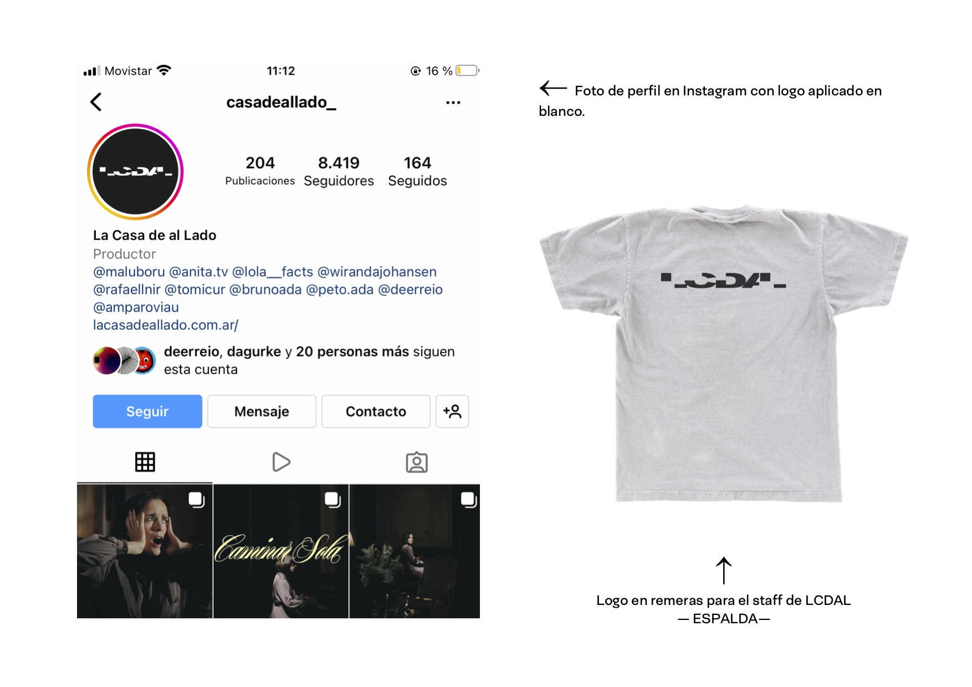Viewport: 972px width, 687px height.
Task: Open the @maluboru mention
Action: 129,272
